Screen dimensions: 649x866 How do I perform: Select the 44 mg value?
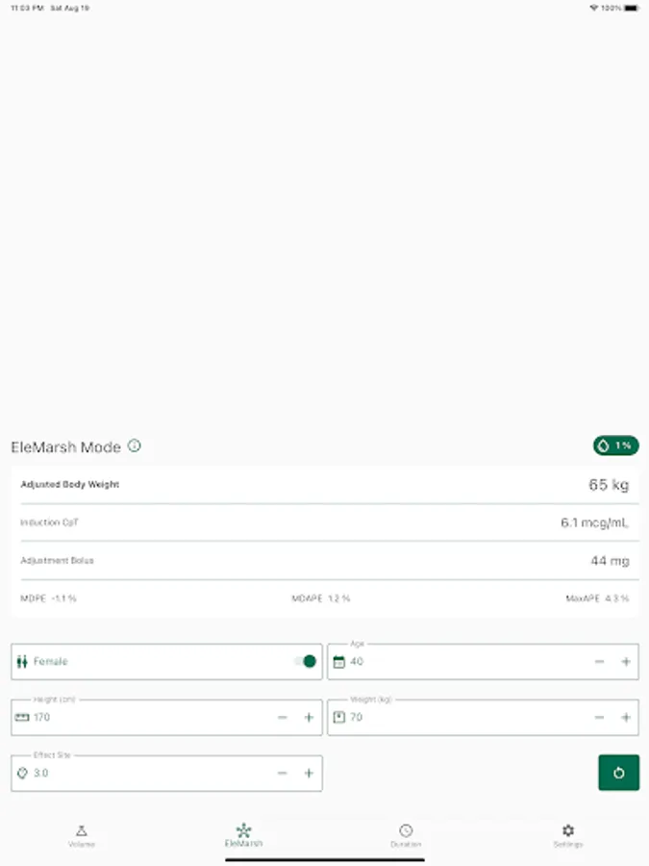pos(610,561)
